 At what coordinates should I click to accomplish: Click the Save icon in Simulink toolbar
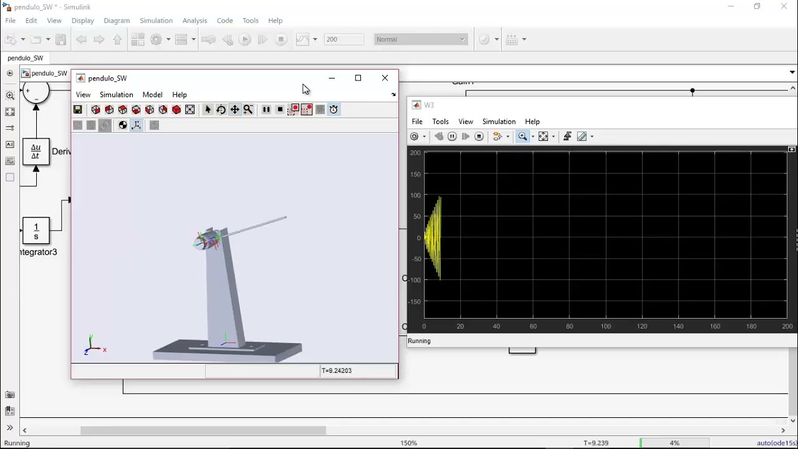[60, 39]
